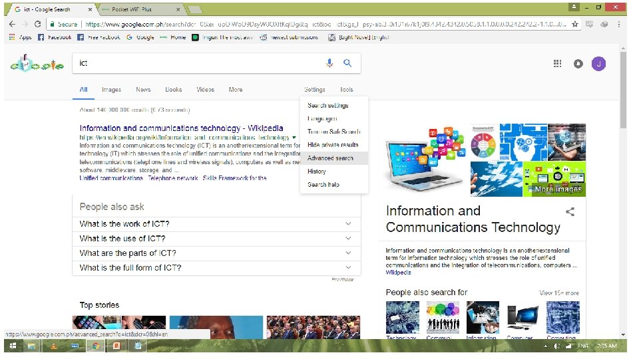The image size is (639, 359).
Task: Click the Windows Start button
Action: 13,346
